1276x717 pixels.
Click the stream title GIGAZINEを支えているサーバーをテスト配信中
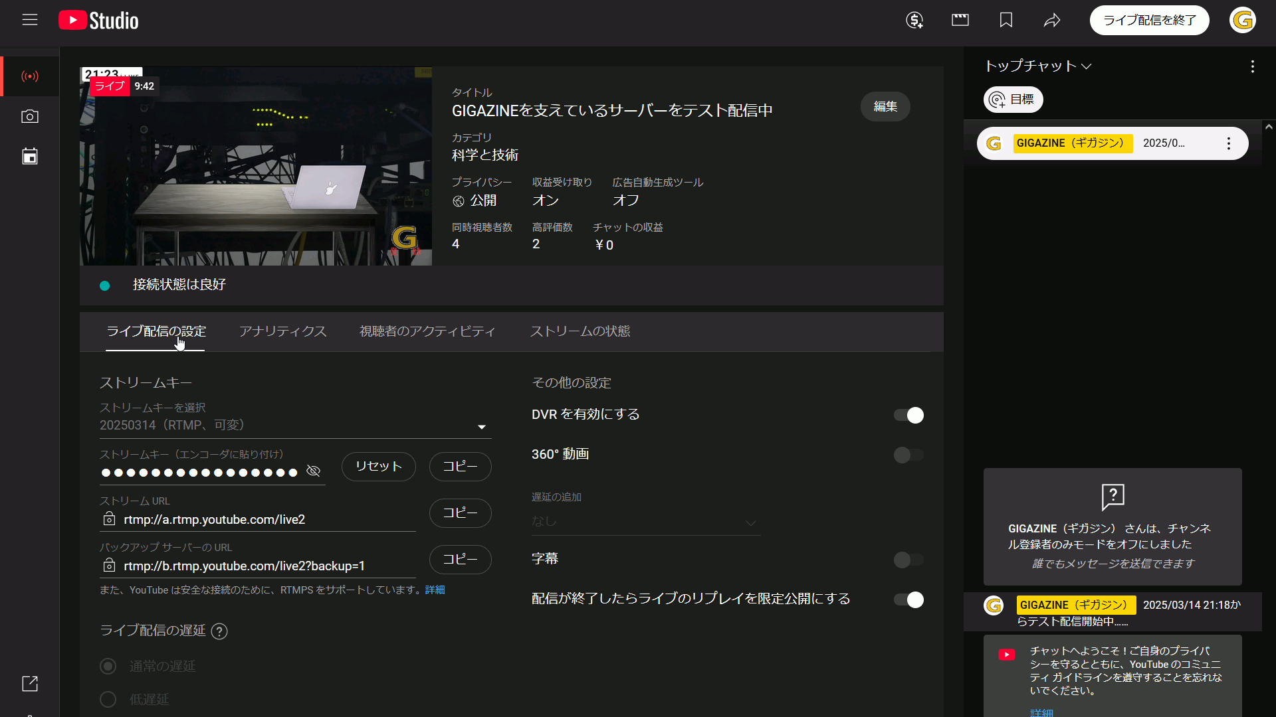coord(612,111)
